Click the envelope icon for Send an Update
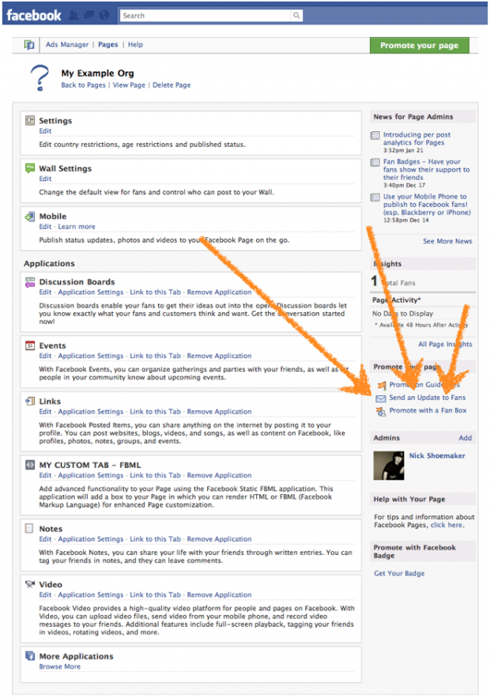The height and width of the screenshot is (698, 490). (x=381, y=398)
